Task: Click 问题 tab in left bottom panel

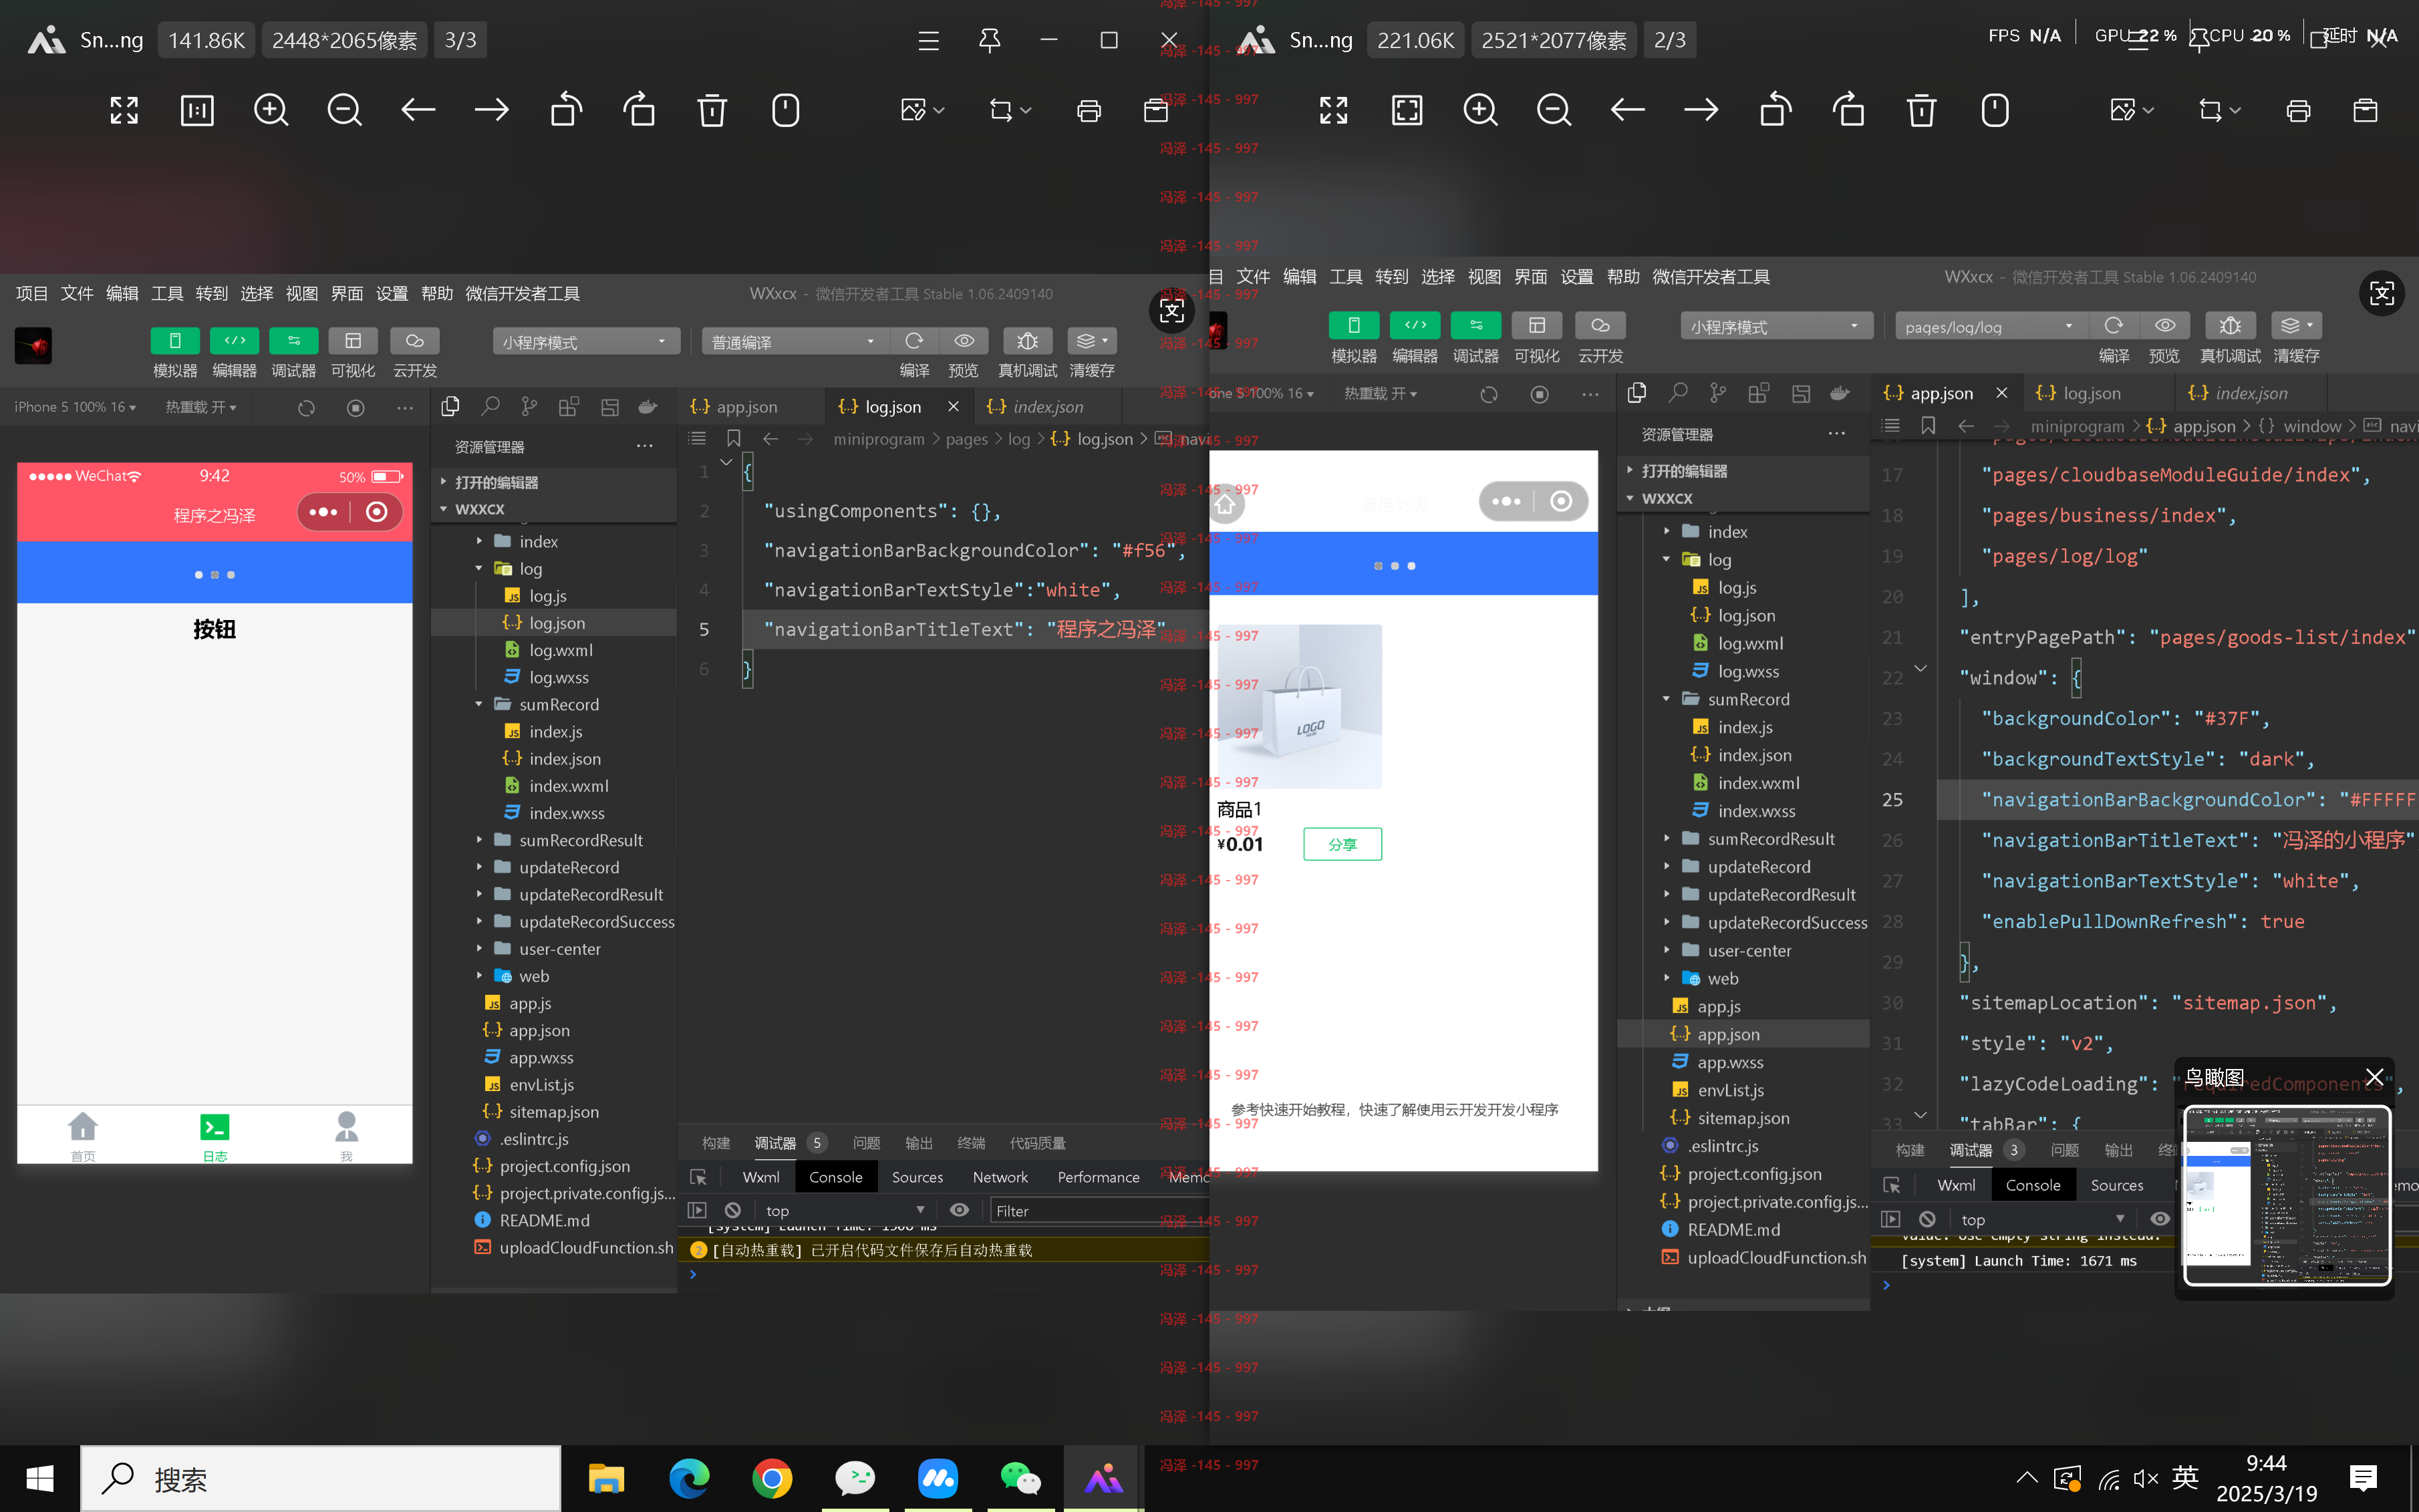Action: pos(866,1143)
